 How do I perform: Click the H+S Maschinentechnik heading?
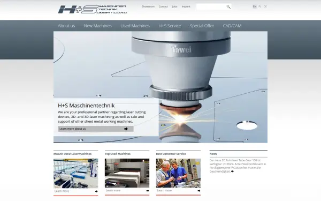coord(86,106)
